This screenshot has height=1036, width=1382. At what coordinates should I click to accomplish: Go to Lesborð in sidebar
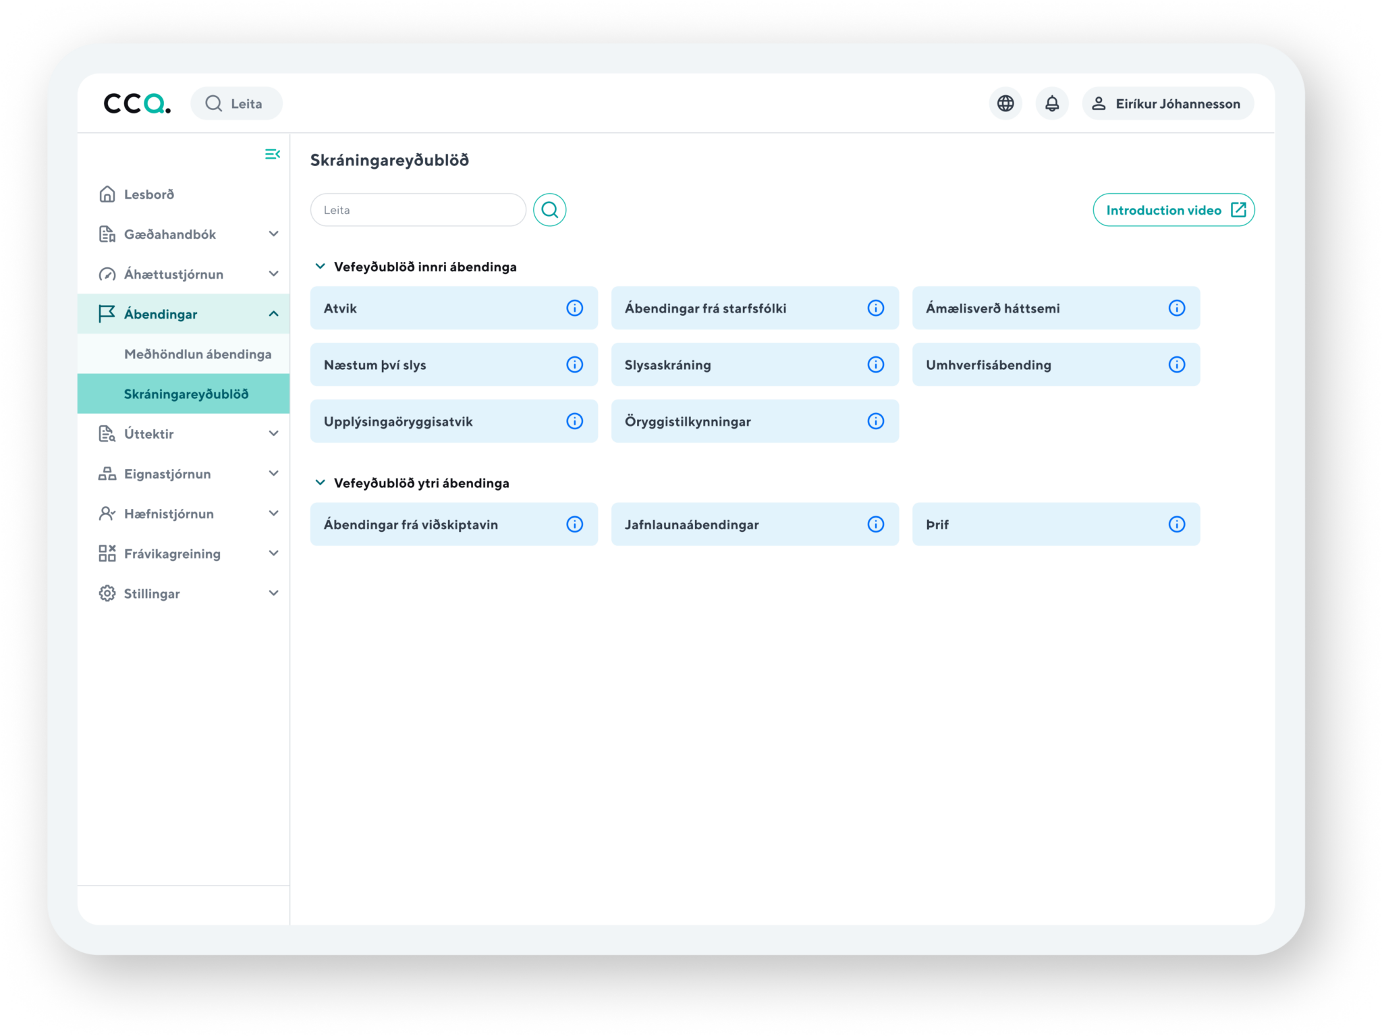149,194
